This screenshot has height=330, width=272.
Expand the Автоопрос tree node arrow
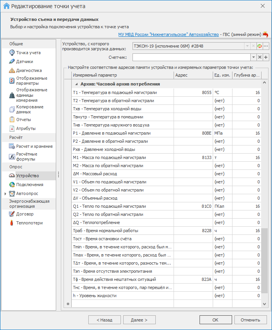(x=5, y=193)
